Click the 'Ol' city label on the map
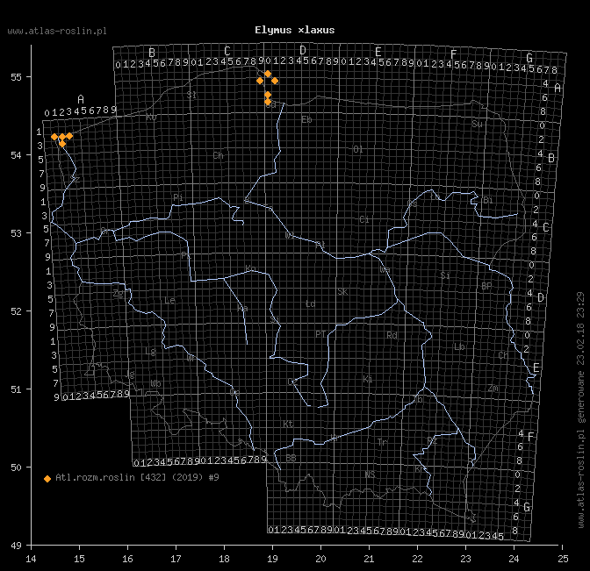 pos(358,149)
